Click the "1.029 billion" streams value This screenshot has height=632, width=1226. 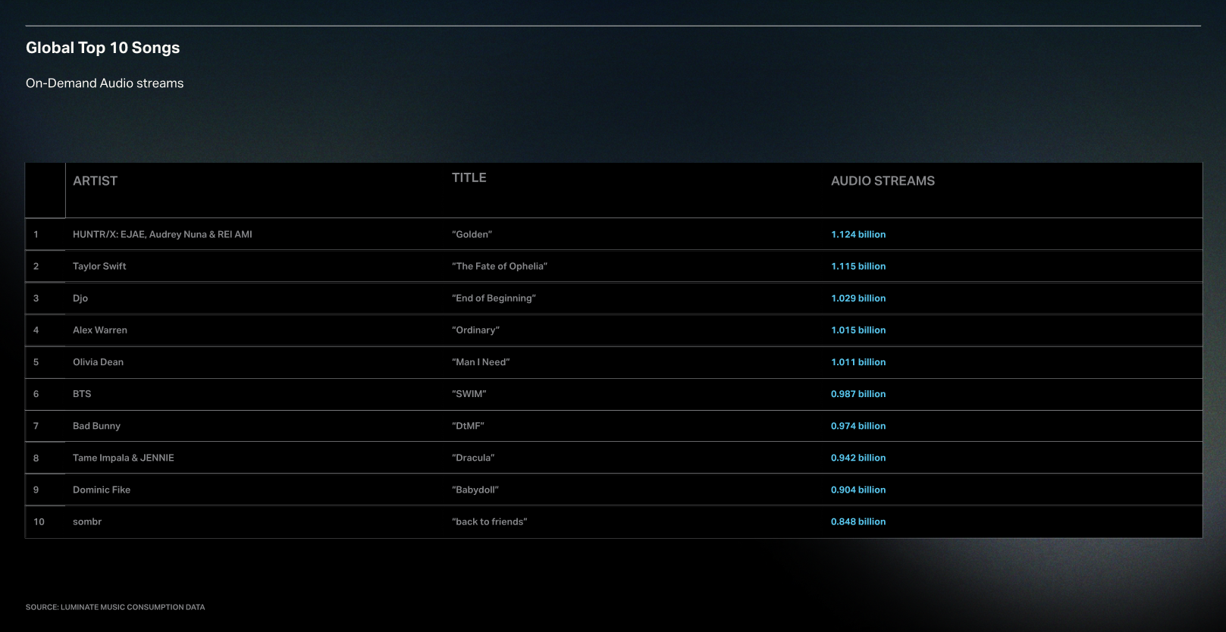(858, 298)
